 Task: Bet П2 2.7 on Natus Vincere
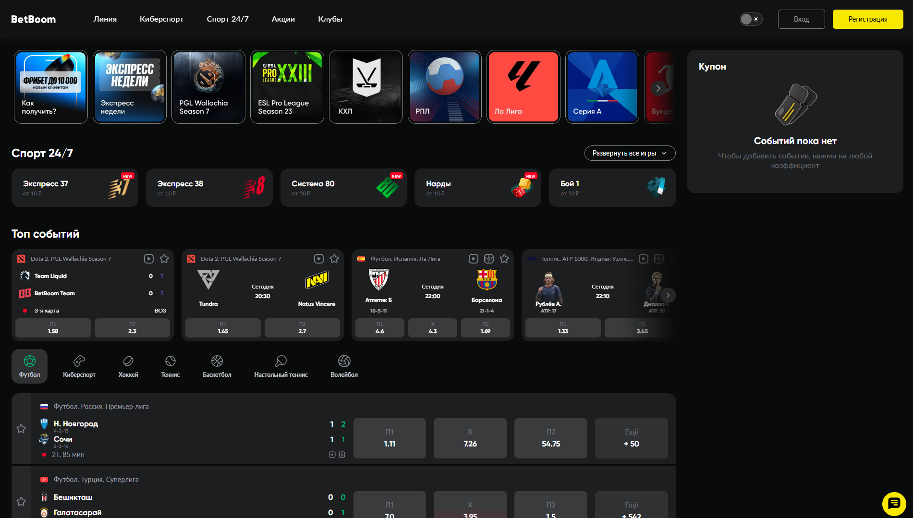[x=302, y=328]
